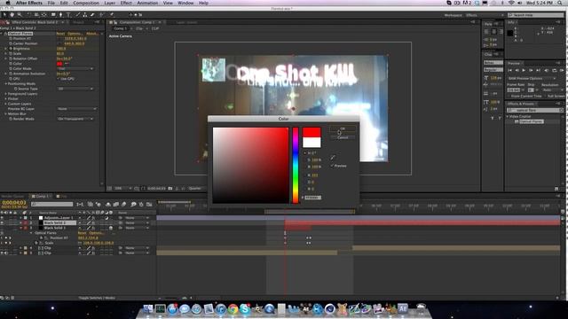Screen dimensions: 568x319
Task: Open Spotlight search in menu bar
Action: [x=560, y=3]
